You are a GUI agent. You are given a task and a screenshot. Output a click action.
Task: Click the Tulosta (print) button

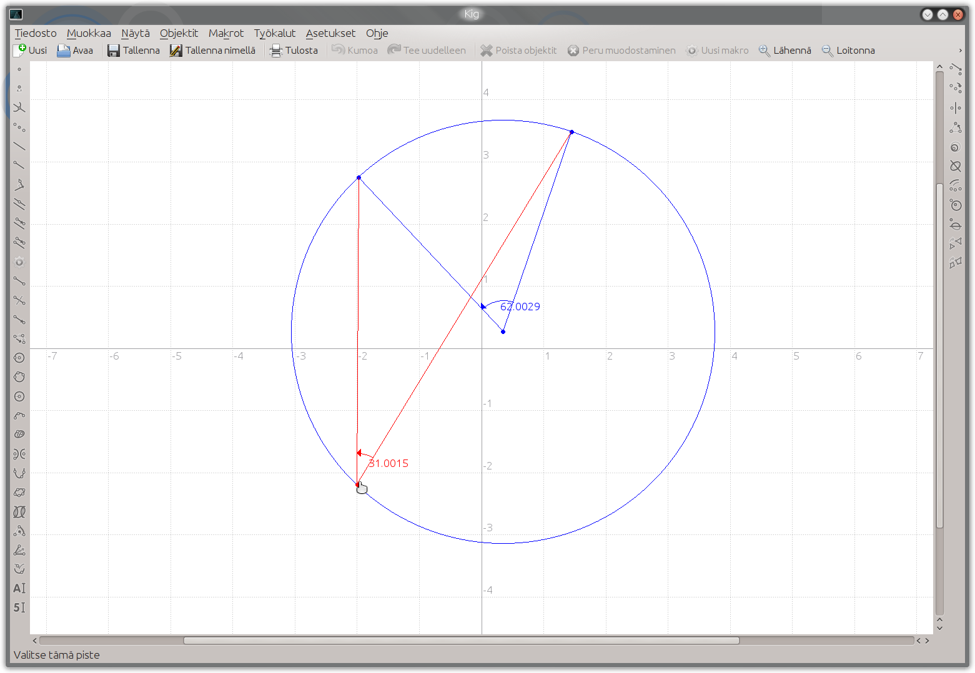pos(294,51)
